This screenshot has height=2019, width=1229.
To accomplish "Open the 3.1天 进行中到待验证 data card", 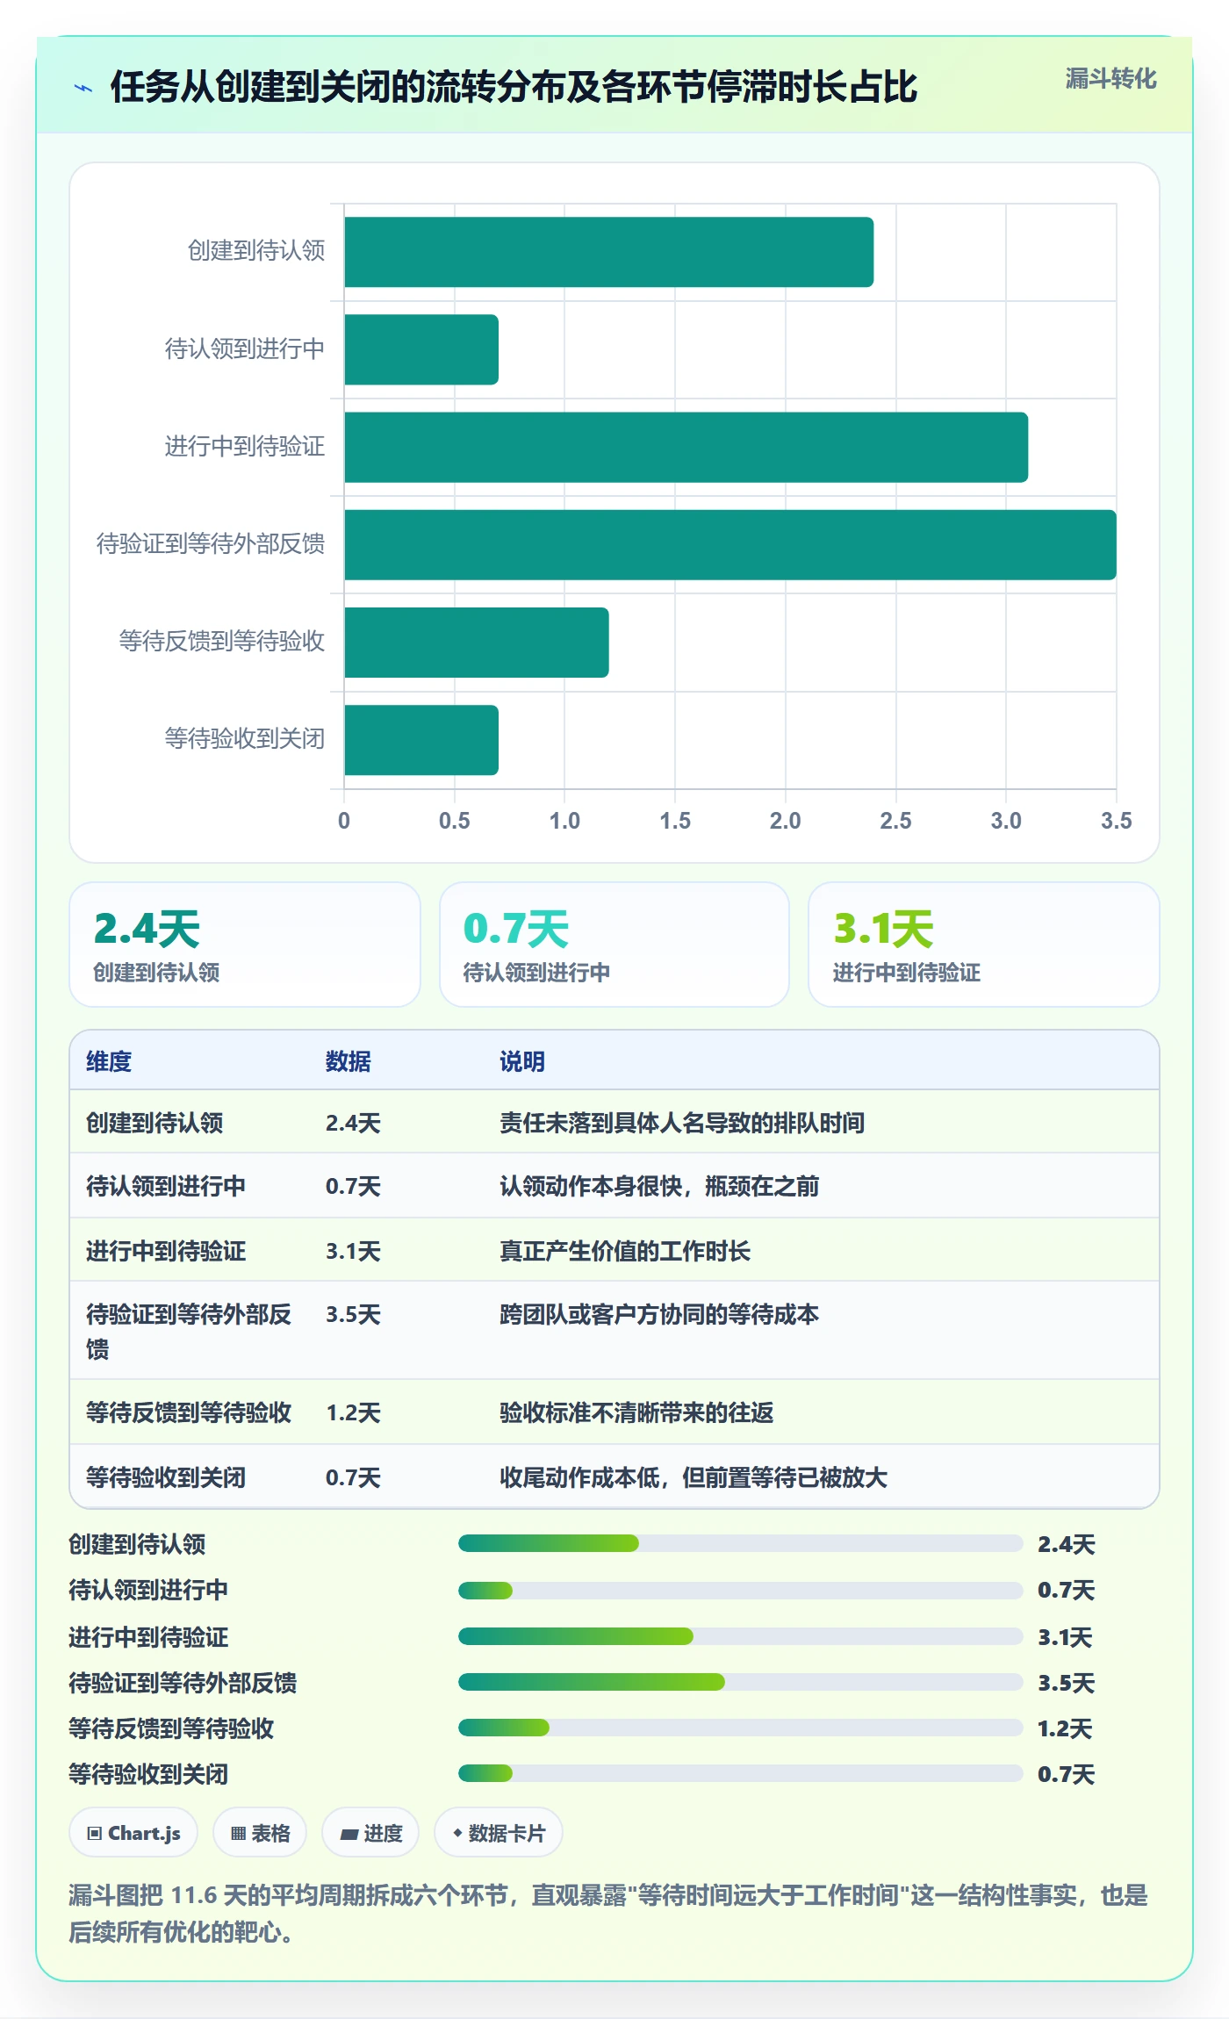I will [984, 945].
